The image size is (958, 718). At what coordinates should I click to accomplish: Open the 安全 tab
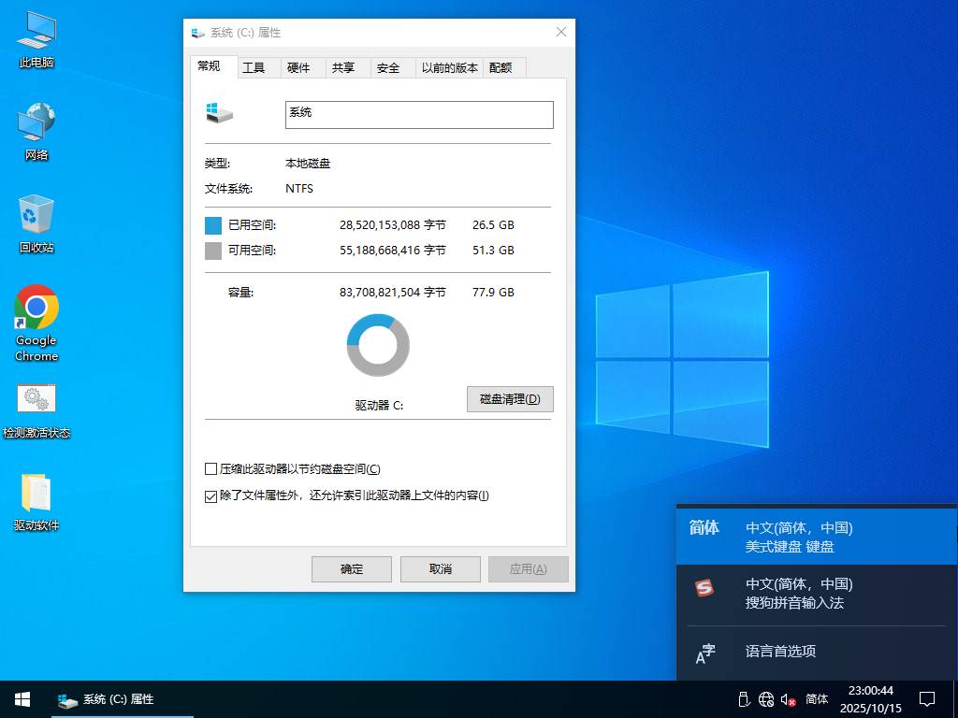388,68
